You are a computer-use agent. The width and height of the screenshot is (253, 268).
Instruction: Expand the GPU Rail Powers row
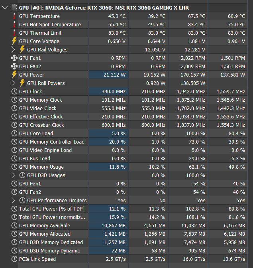[x=14, y=83]
